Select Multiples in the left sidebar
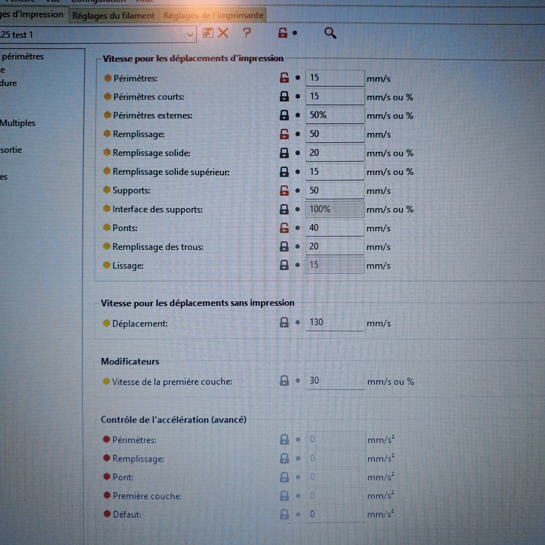This screenshot has height=545, width=545. (18, 123)
